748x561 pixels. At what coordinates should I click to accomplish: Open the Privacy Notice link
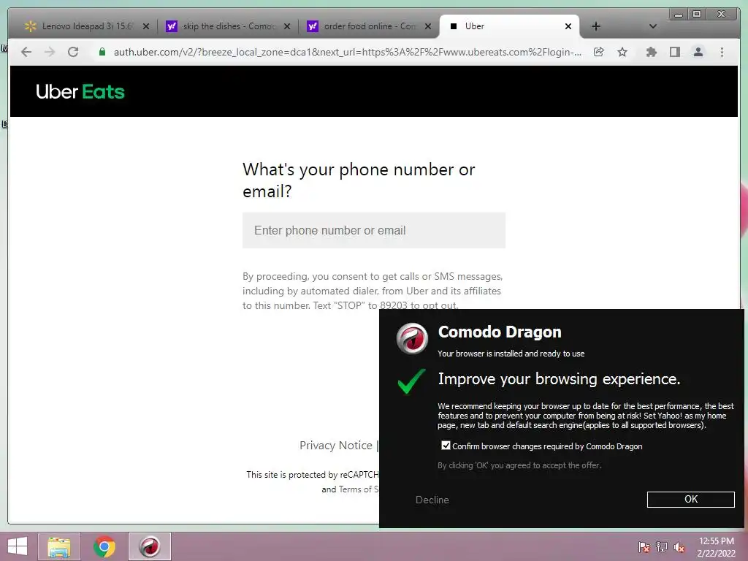[x=336, y=445]
